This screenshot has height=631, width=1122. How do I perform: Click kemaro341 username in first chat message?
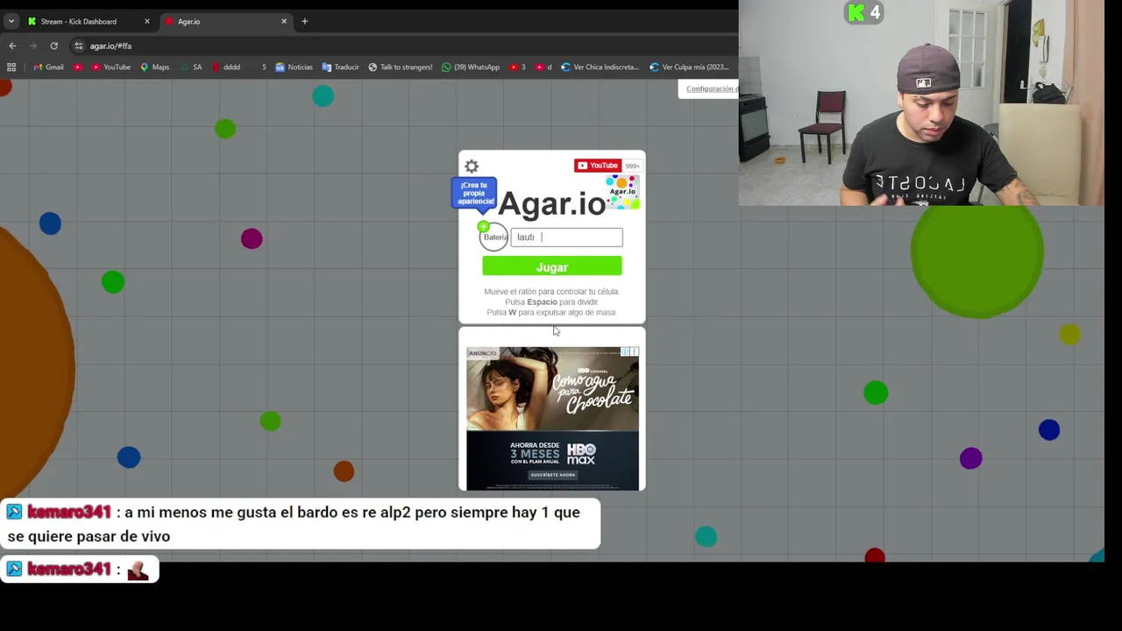coord(69,513)
